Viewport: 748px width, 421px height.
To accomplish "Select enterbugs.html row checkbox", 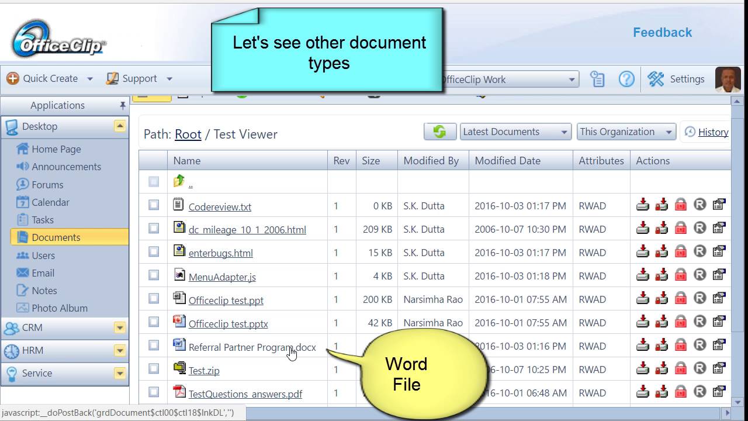I will 154,251.
